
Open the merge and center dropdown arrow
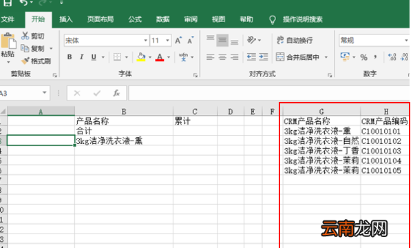click(326, 57)
